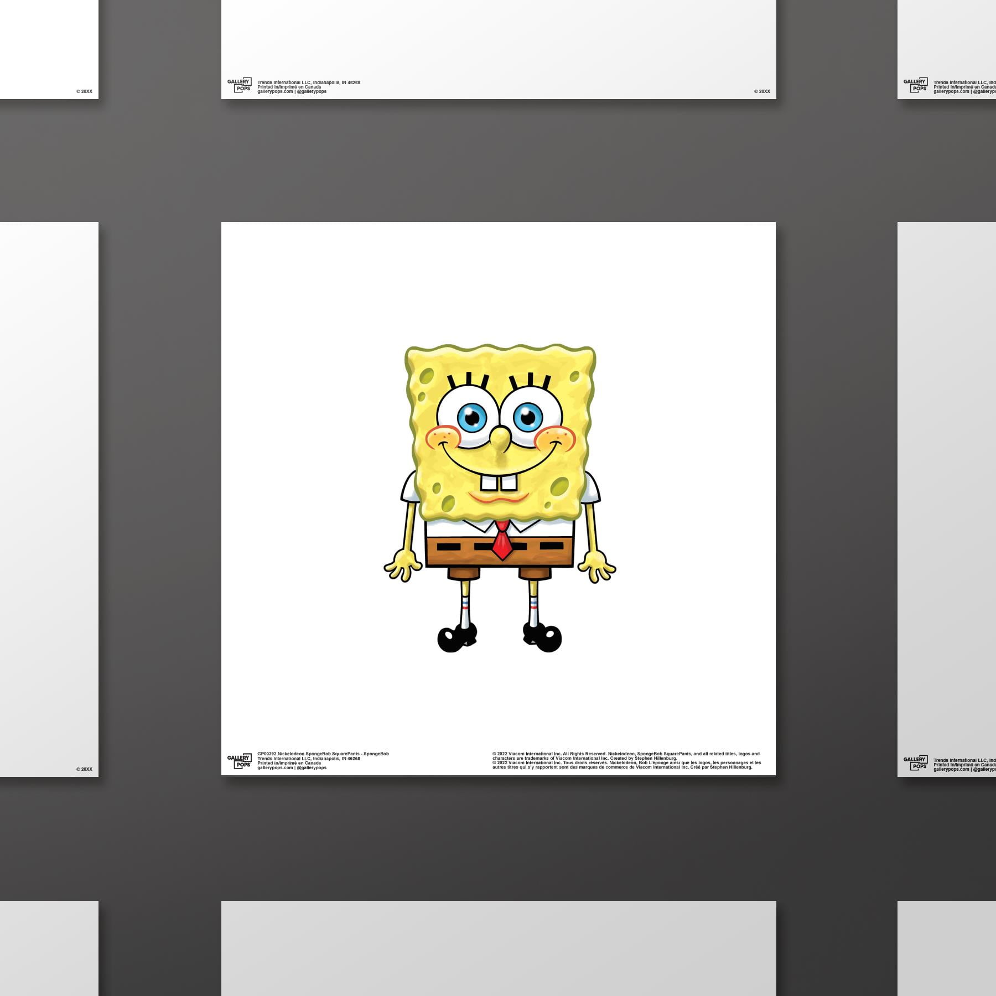Click 'Printed in/Imprimé en Canada' on top center poster
996x996 pixels.
[x=289, y=87]
